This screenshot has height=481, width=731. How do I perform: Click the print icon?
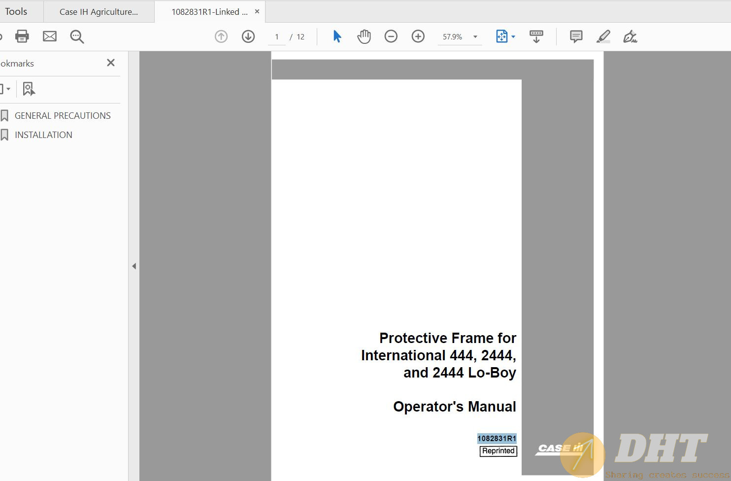click(x=22, y=36)
